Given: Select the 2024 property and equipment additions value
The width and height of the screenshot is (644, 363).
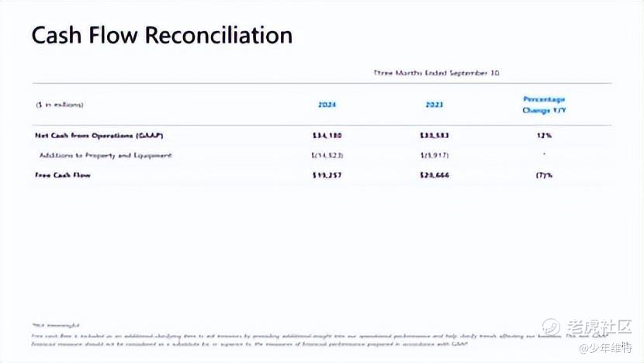Looking at the screenshot, I should (x=327, y=155).
